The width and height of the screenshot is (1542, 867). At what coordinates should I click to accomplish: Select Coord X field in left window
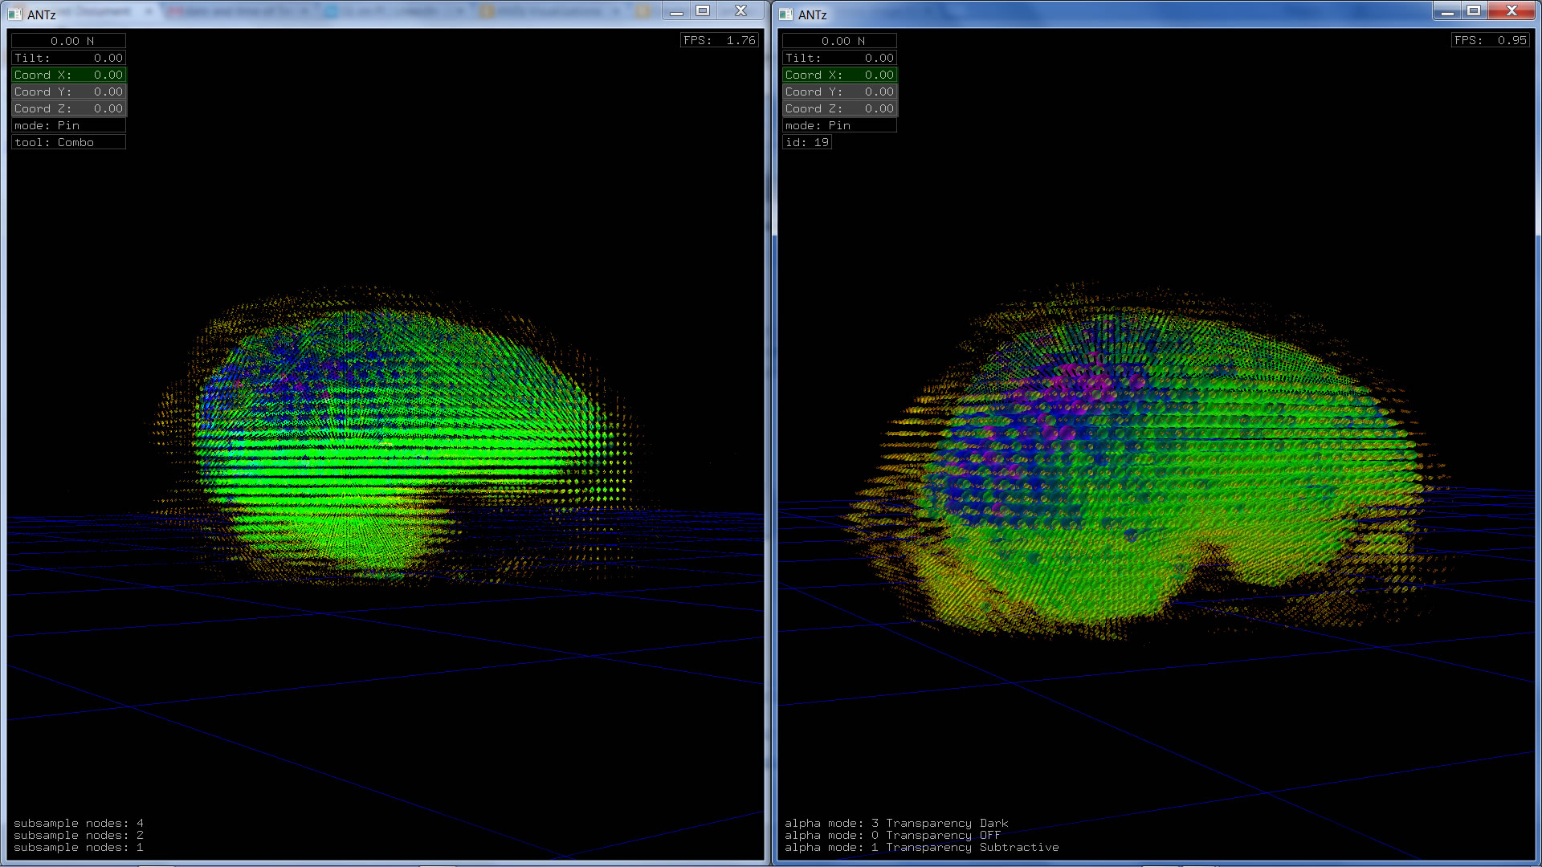(x=68, y=75)
